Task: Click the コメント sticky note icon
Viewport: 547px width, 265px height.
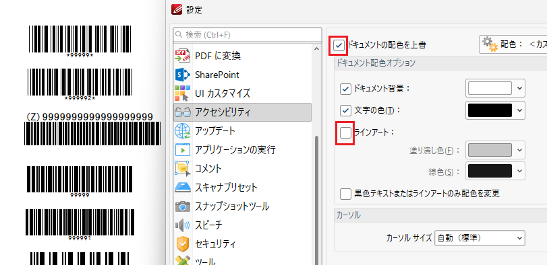Action: [x=183, y=169]
